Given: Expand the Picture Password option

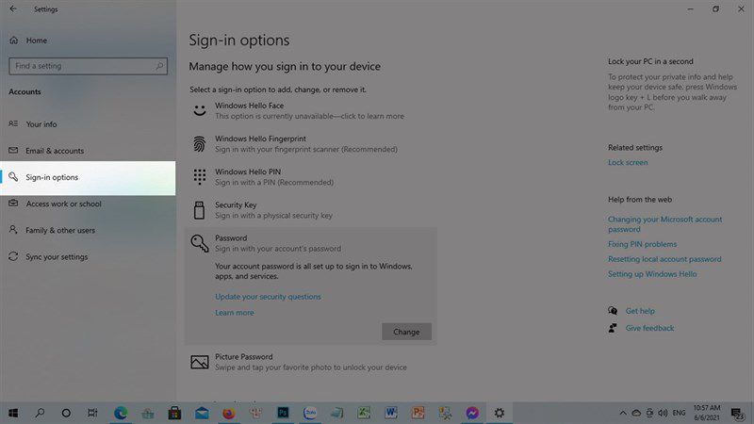Looking at the screenshot, I should coord(310,362).
